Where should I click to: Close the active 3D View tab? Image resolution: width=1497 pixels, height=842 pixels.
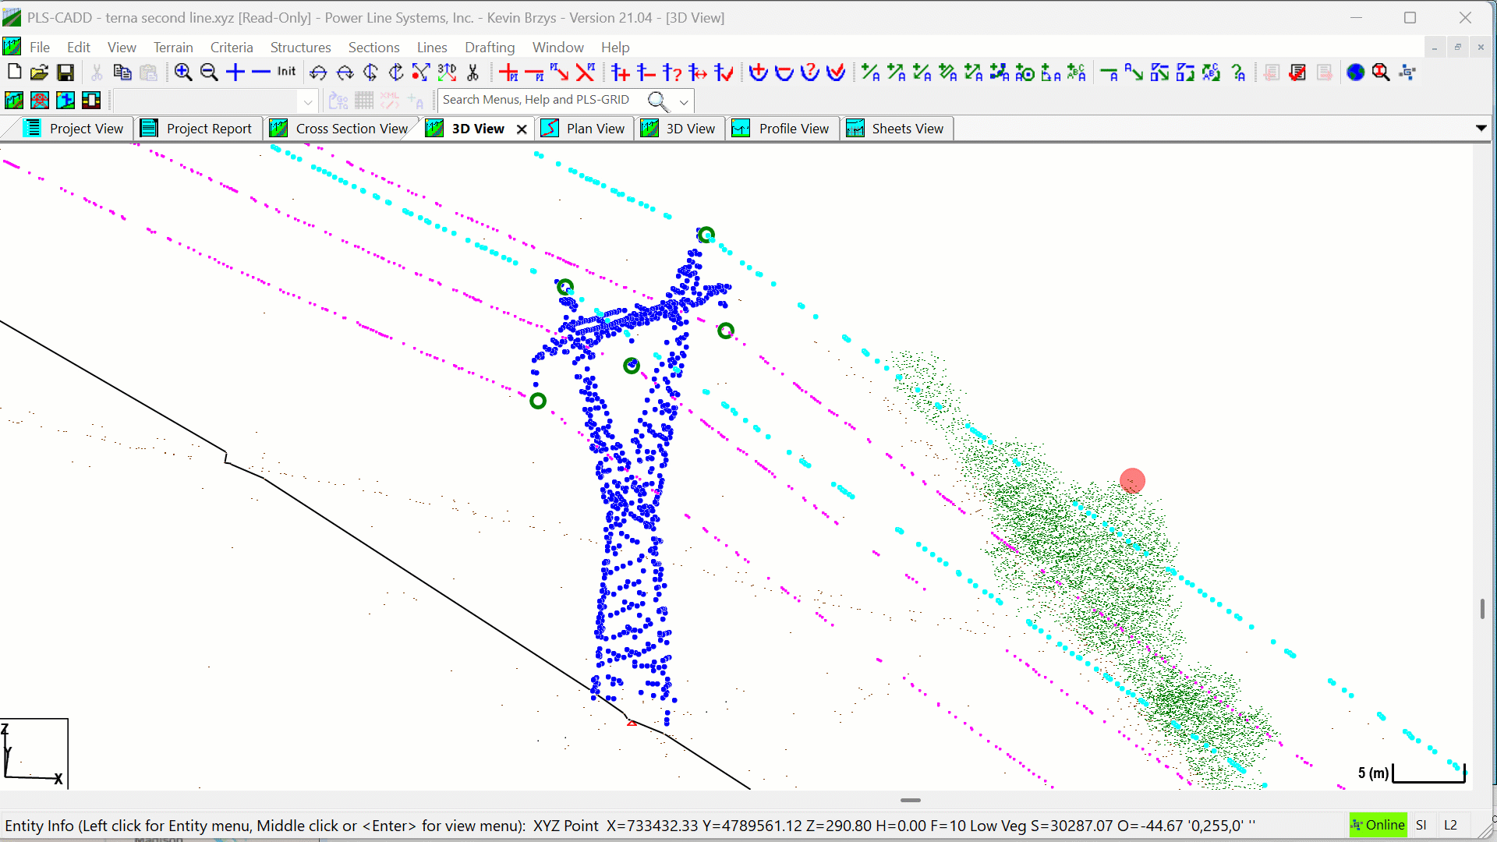522,129
